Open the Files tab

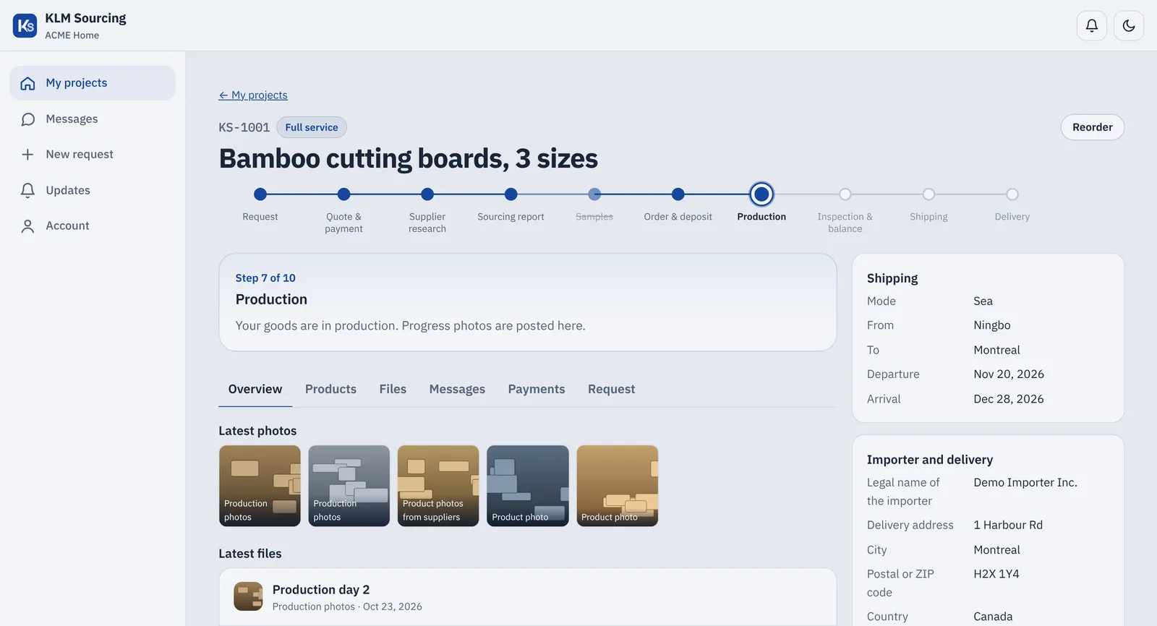[393, 389]
